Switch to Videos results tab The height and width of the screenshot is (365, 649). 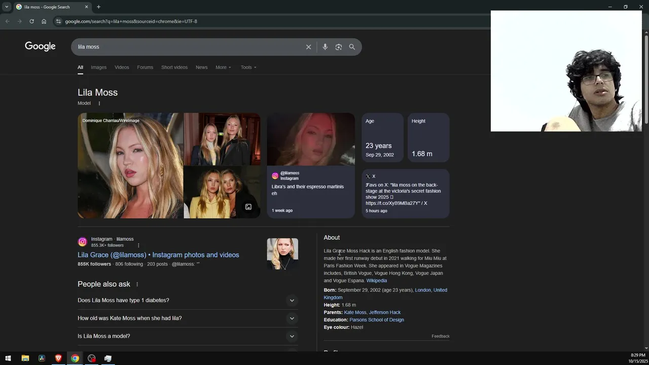[x=122, y=67]
